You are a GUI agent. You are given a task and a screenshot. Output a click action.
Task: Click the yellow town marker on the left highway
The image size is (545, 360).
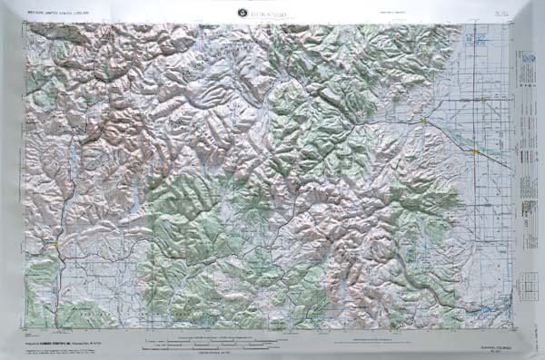[x=56, y=245]
